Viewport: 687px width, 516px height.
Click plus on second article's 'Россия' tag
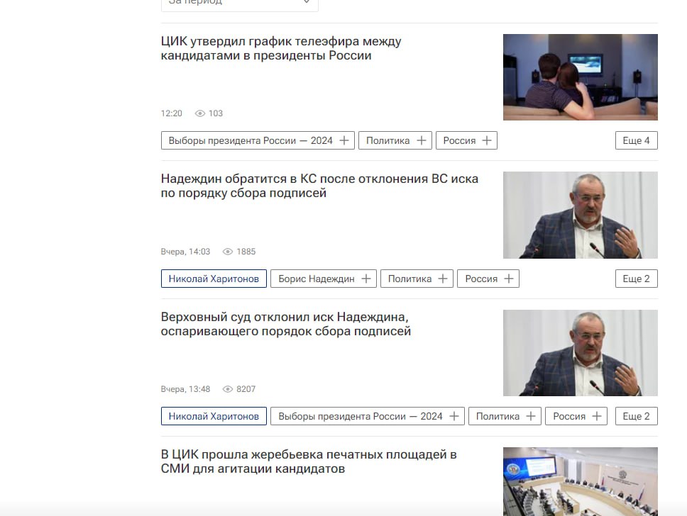(x=509, y=279)
